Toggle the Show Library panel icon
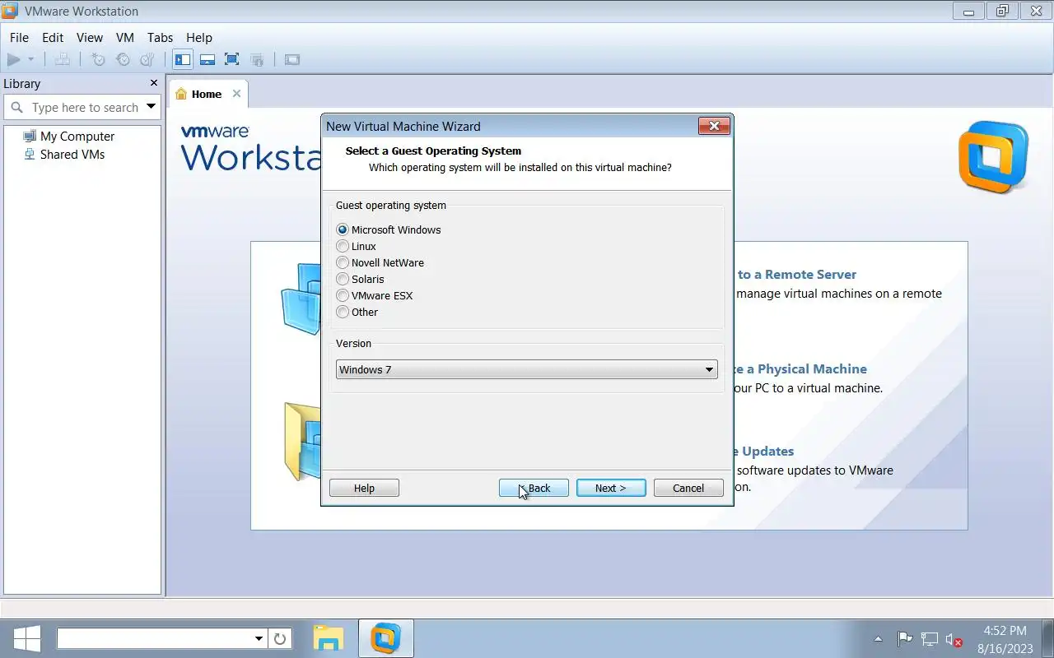 tap(183, 59)
